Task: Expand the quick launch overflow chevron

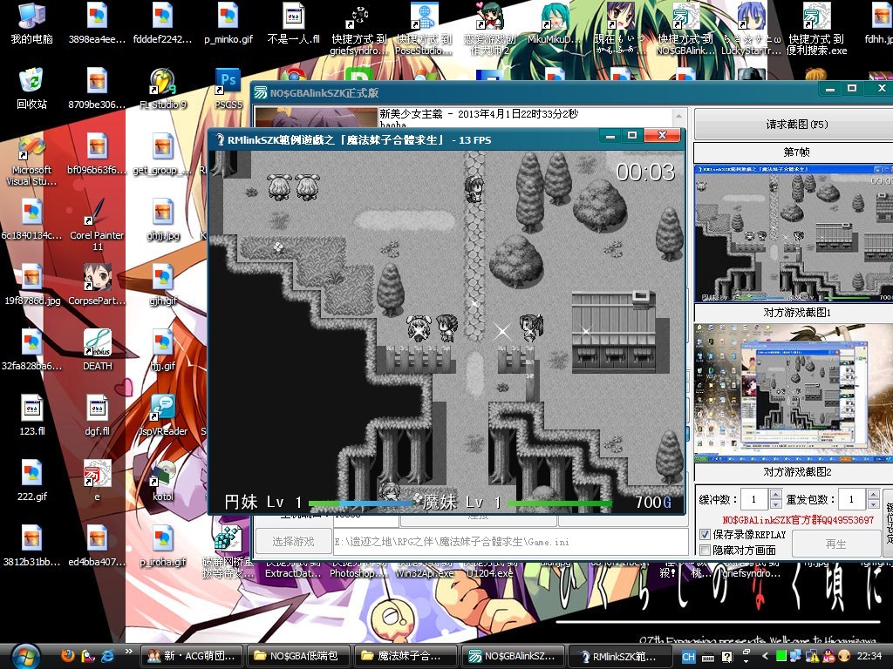Action: coord(128,652)
